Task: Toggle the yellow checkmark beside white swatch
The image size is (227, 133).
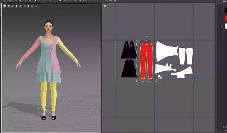Action: pyautogui.click(x=222, y=26)
